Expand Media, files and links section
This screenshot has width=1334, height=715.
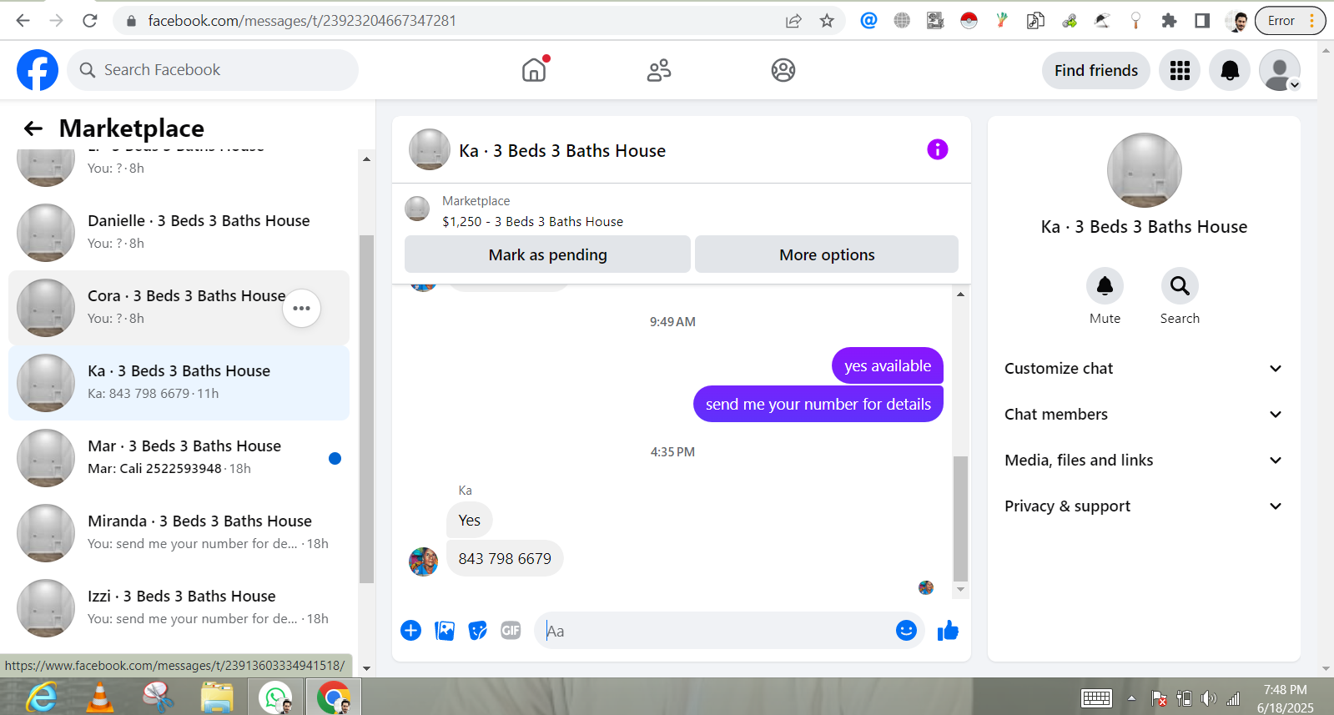click(1144, 461)
